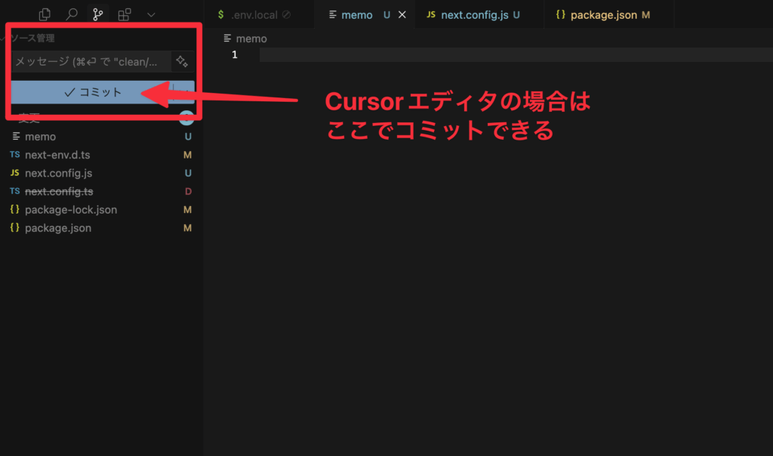
Task: Open the Explorer view icon
Action: 44,14
